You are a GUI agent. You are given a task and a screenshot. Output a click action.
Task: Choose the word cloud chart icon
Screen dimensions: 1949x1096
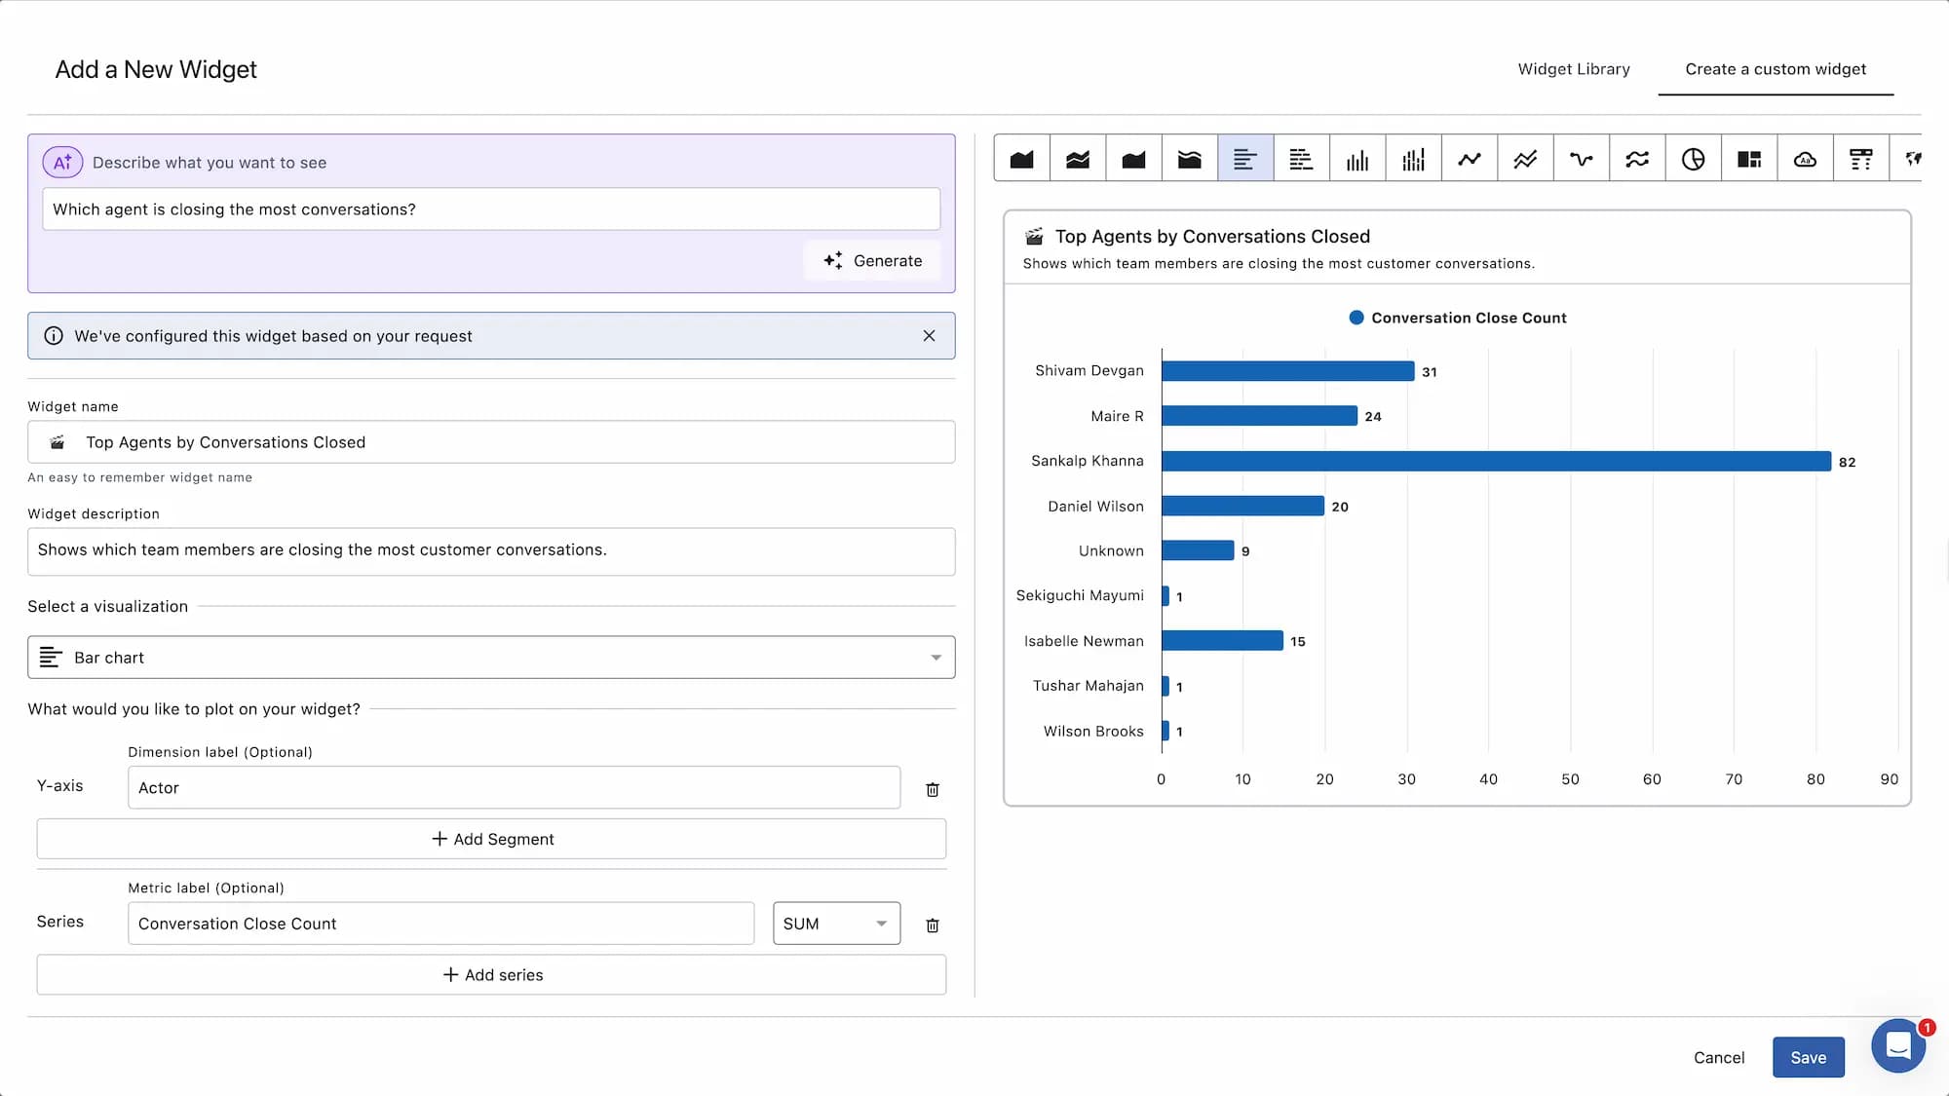pos(1805,159)
